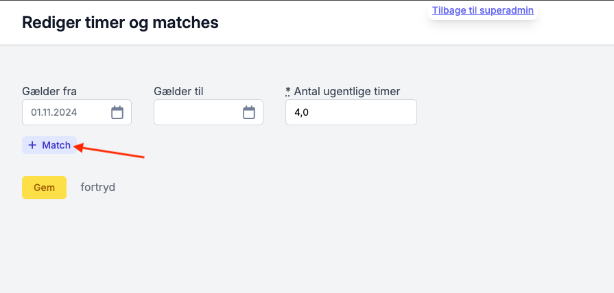Select the 01.11.2024 date text
Viewport: 614px width, 293px height.
54,112
